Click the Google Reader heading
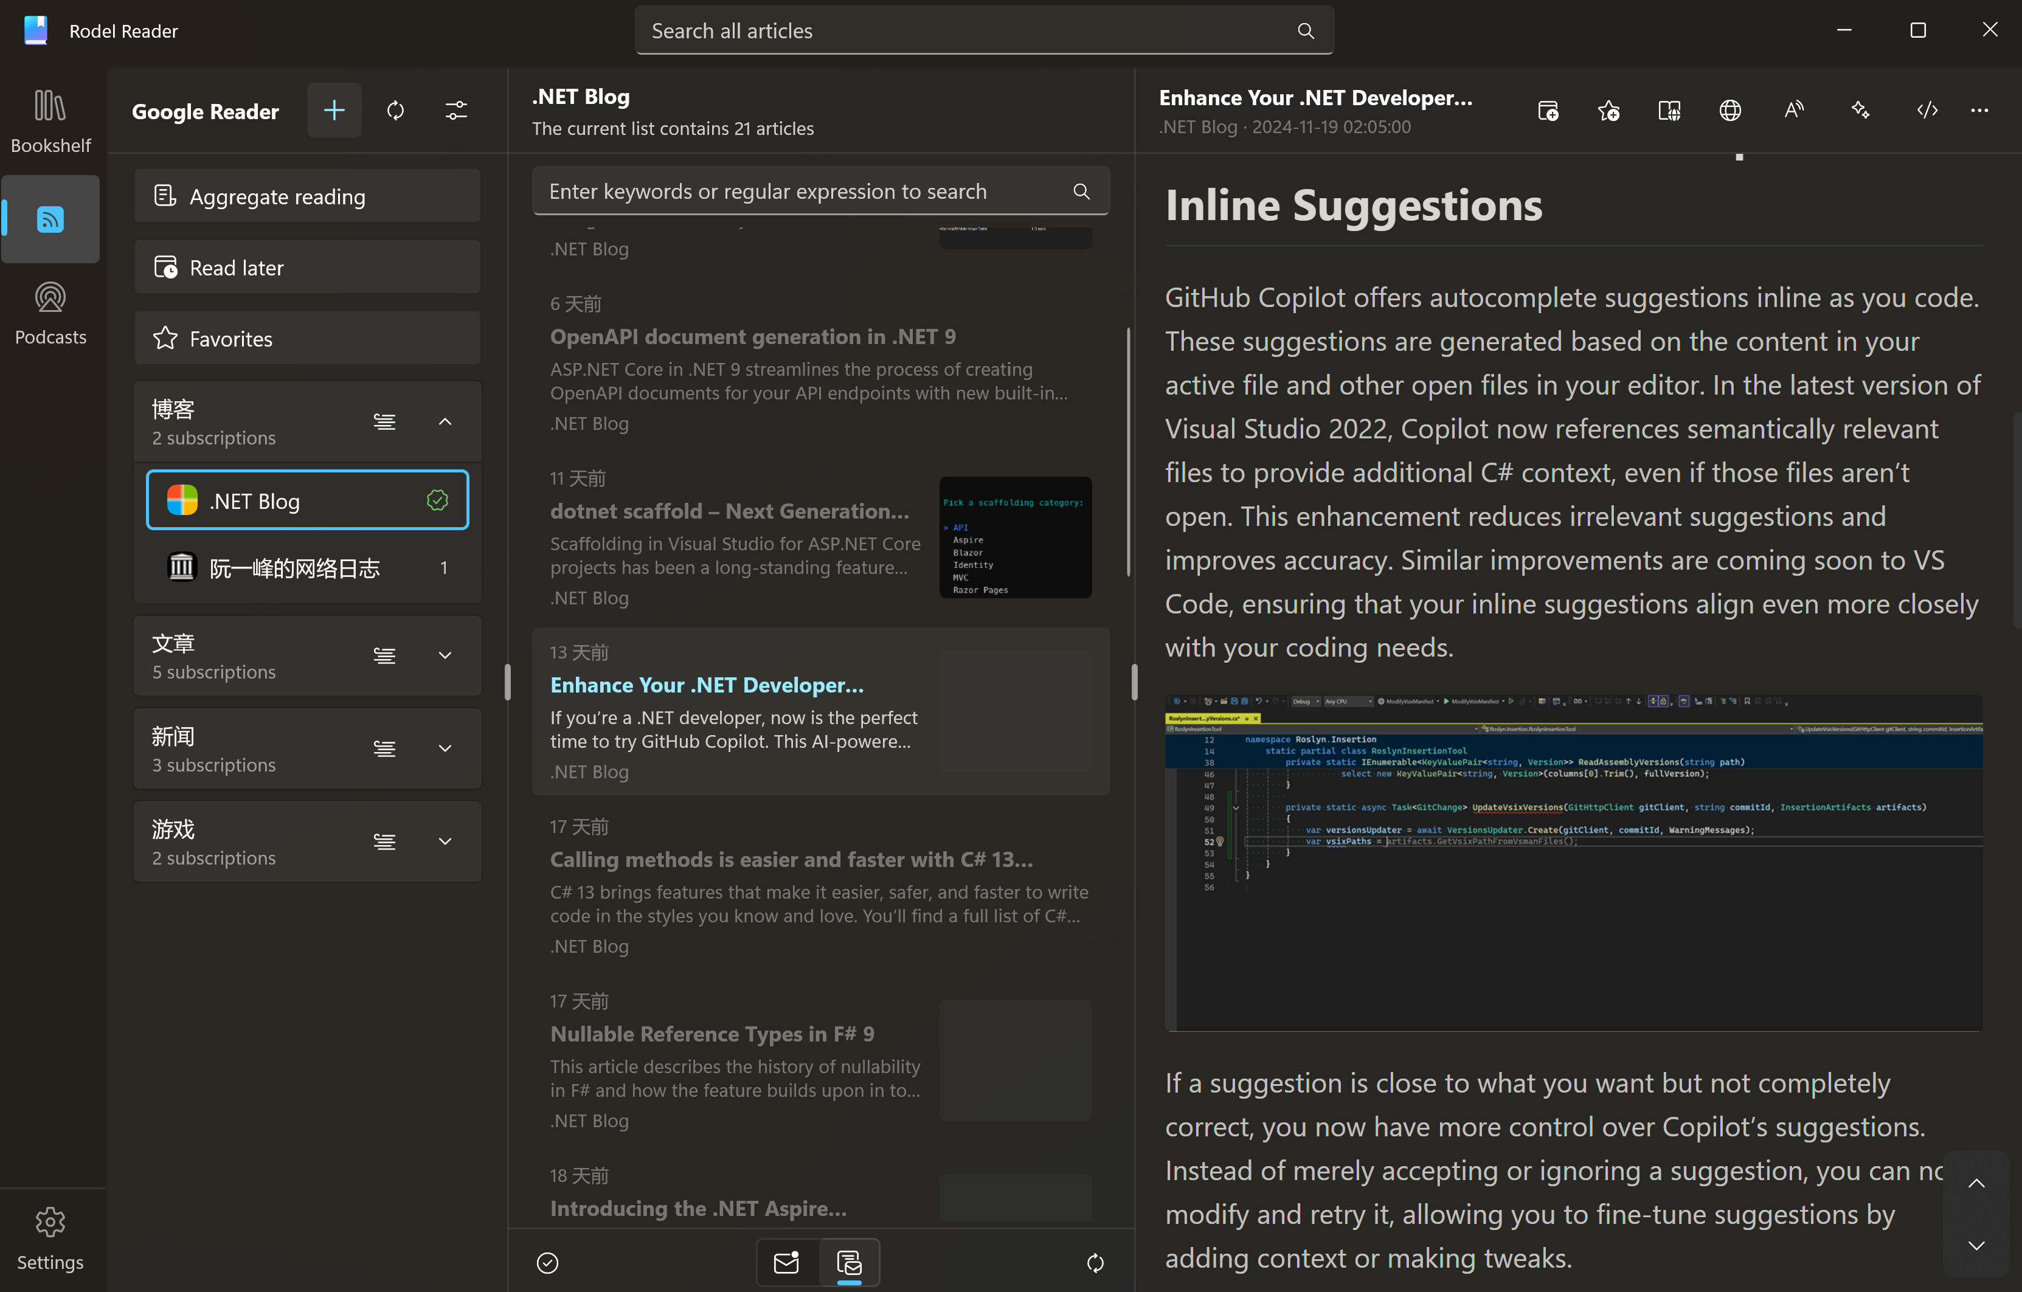The width and height of the screenshot is (2022, 1292). click(205, 111)
